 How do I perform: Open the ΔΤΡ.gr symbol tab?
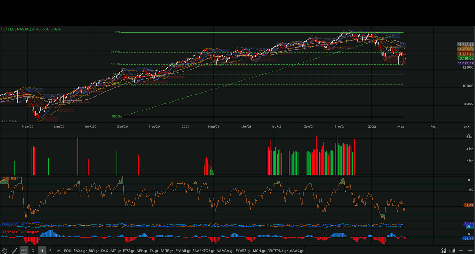(115, 251)
